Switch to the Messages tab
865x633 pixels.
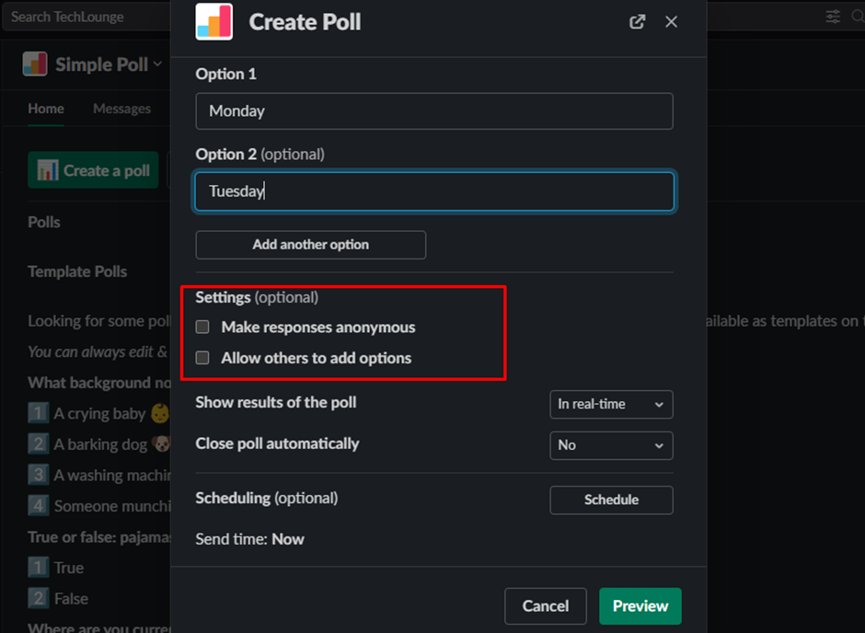pos(121,109)
